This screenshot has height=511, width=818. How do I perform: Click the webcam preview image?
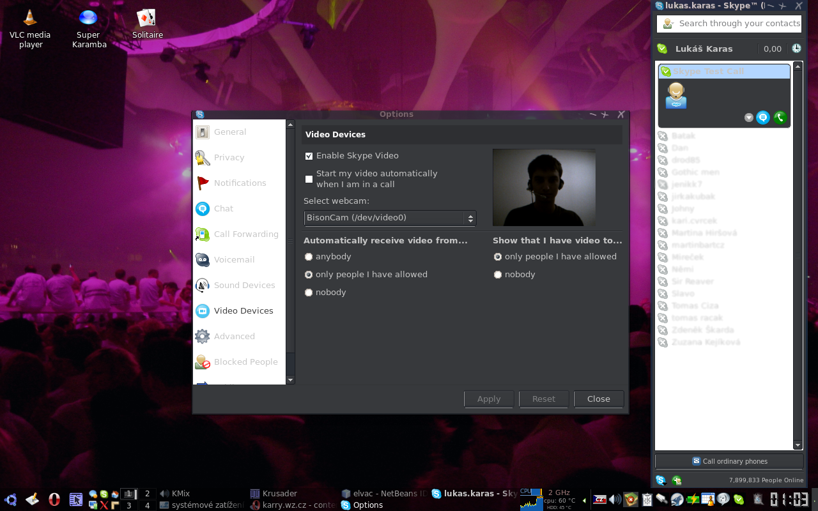coord(544,188)
